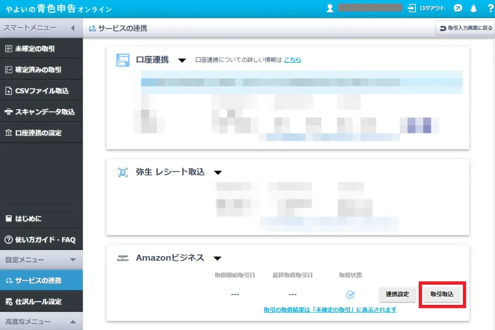Click the 口座連携 section title
This screenshot has width=495, height=330.
pyautogui.click(x=152, y=59)
